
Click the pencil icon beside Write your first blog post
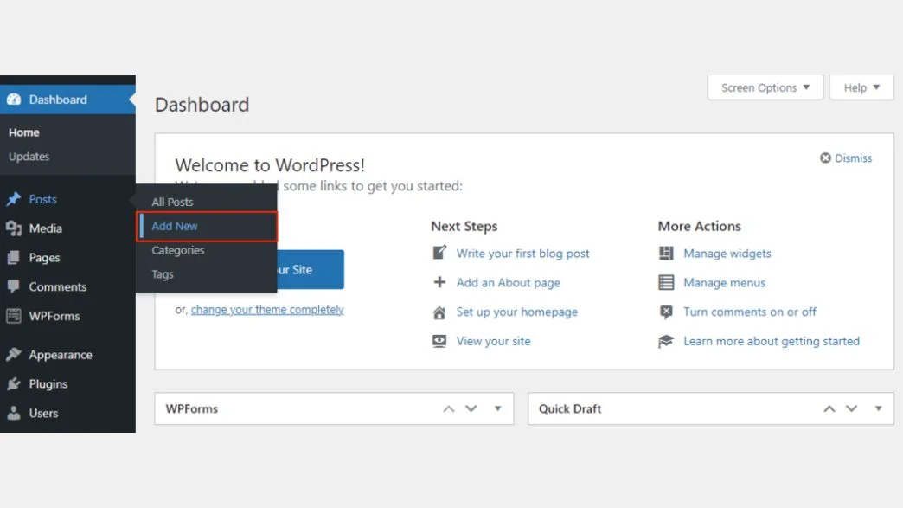point(439,253)
